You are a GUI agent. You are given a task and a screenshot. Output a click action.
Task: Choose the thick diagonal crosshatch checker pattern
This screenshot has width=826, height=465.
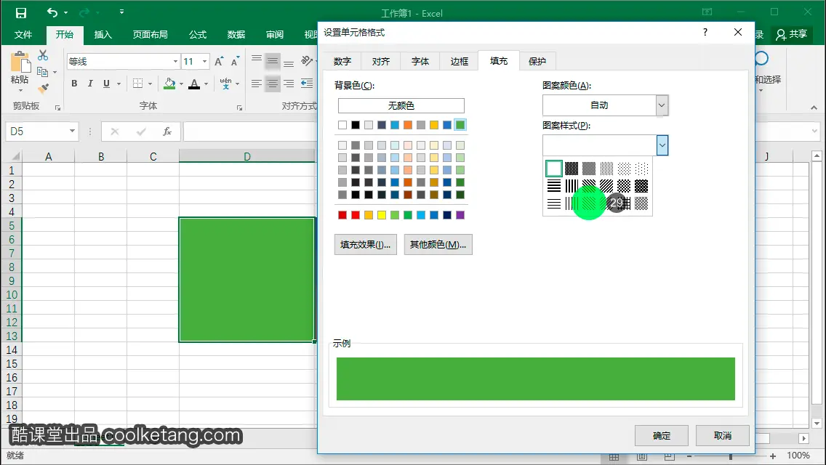coord(624,186)
